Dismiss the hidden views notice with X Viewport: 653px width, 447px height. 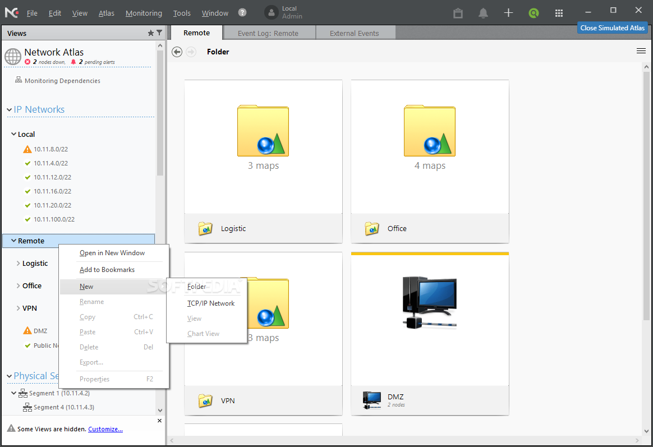(x=159, y=421)
